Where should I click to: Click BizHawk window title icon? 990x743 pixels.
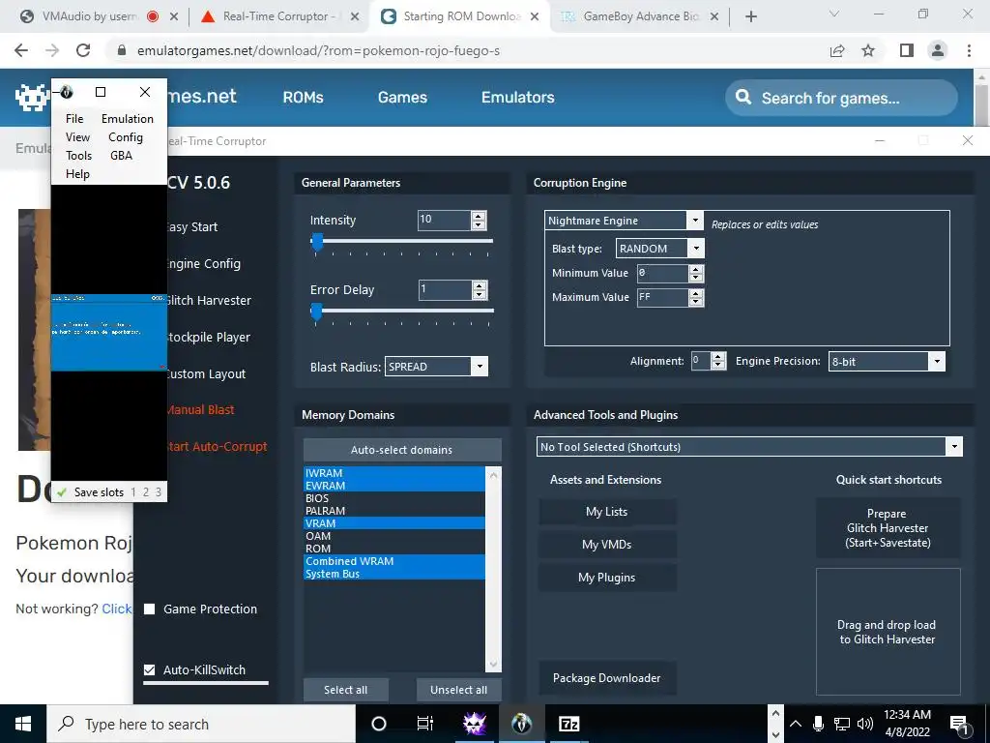(x=67, y=92)
